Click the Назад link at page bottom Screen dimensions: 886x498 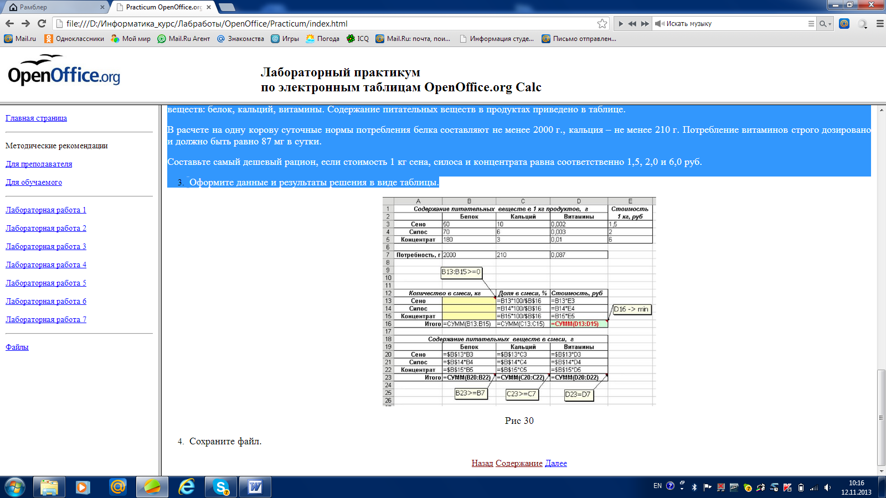click(482, 463)
